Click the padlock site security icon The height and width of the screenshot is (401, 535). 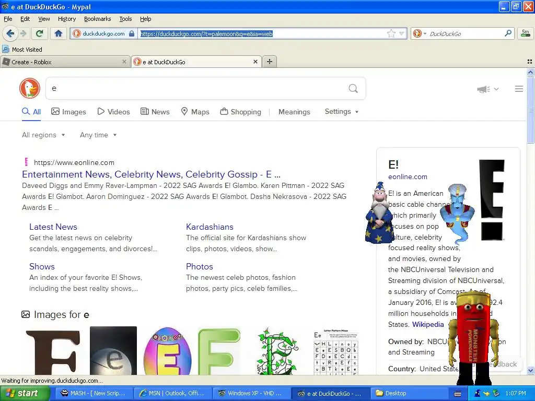132,34
